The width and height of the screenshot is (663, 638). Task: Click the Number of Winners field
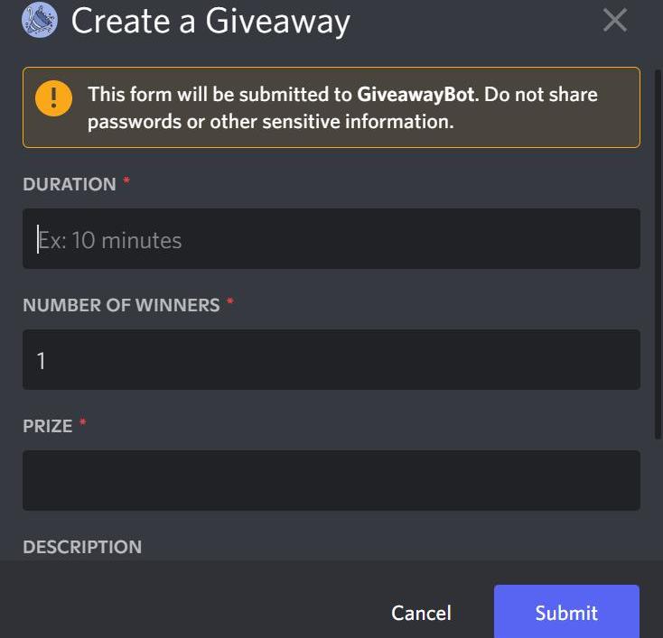coord(331,359)
